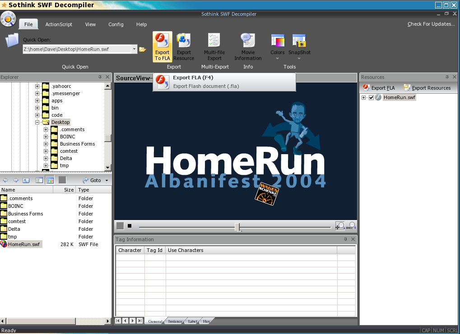Switch to the Instance tab

click(175, 321)
